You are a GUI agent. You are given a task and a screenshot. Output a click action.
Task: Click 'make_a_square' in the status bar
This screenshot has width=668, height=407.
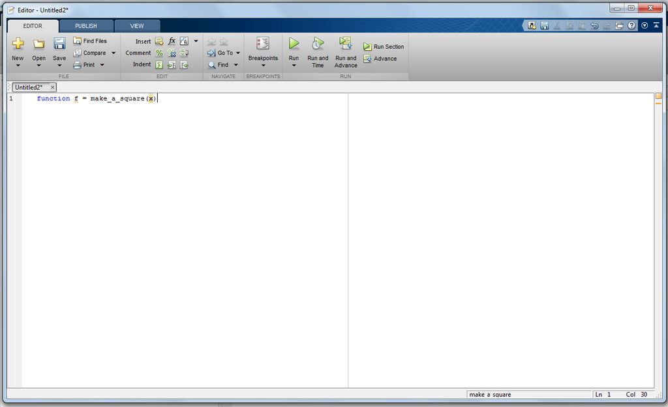pos(490,394)
